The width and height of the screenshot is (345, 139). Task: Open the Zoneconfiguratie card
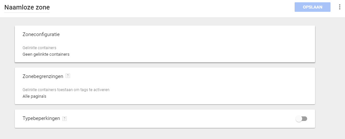pos(165,44)
